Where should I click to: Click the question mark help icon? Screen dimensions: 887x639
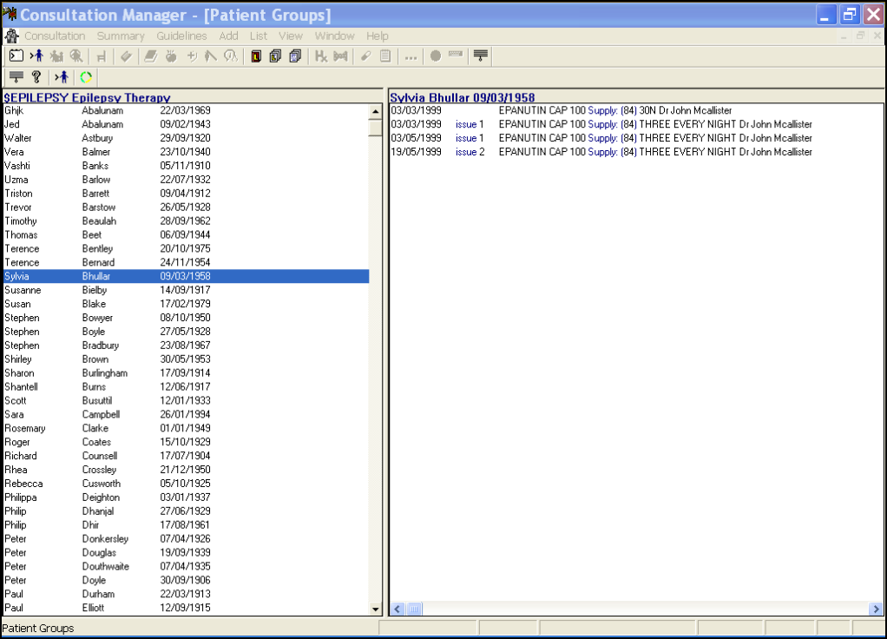coord(36,77)
